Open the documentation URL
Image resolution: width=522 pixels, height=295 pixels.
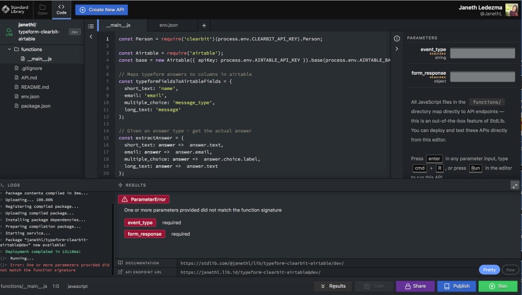point(262,263)
